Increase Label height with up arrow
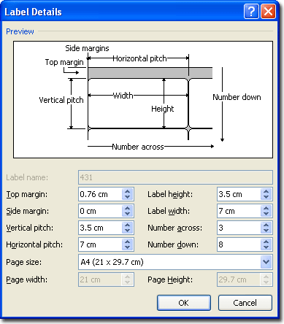 (x=266, y=191)
